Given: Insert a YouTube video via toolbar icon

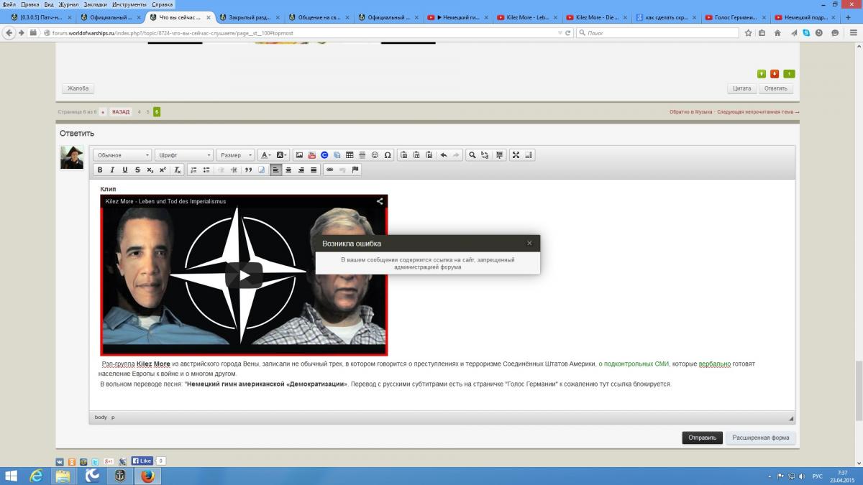Looking at the screenshot, I should click(311, 154).
